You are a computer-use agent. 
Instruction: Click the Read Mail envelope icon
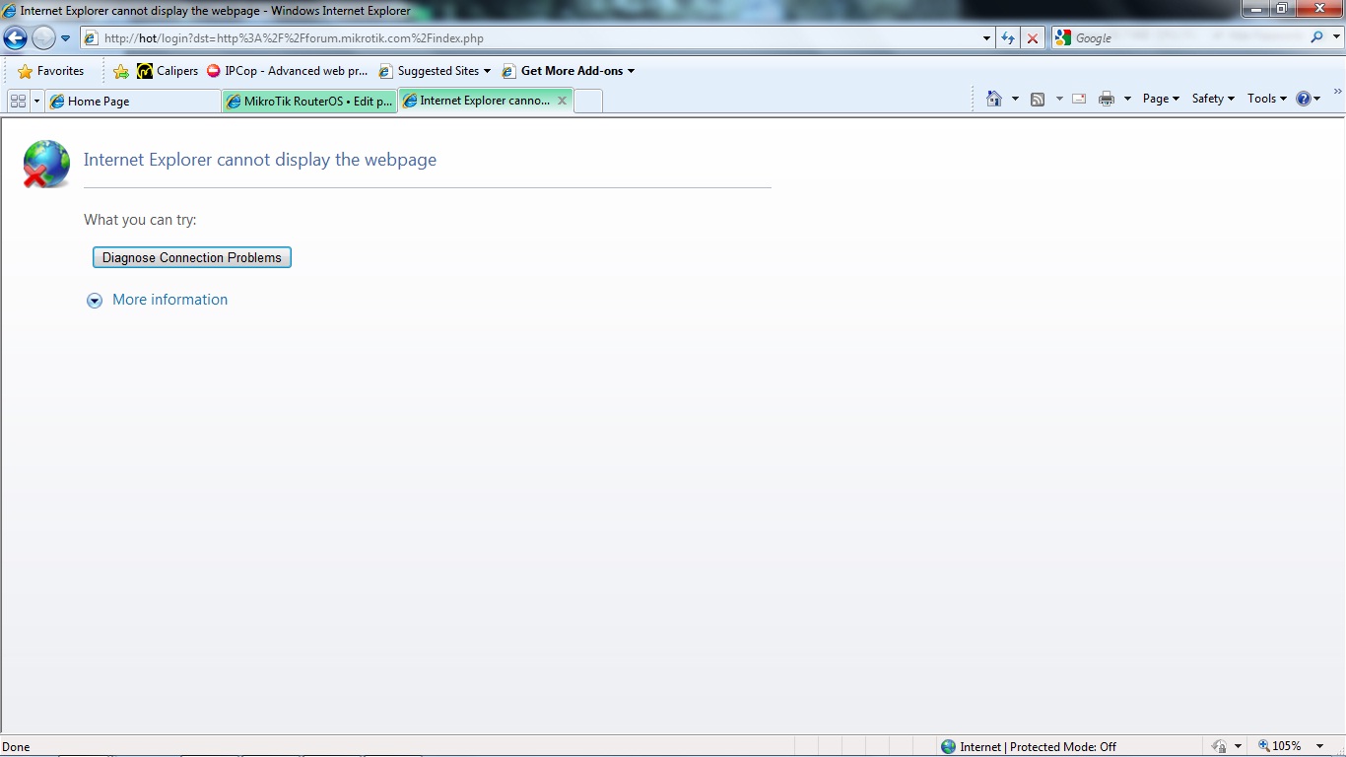1079,99
